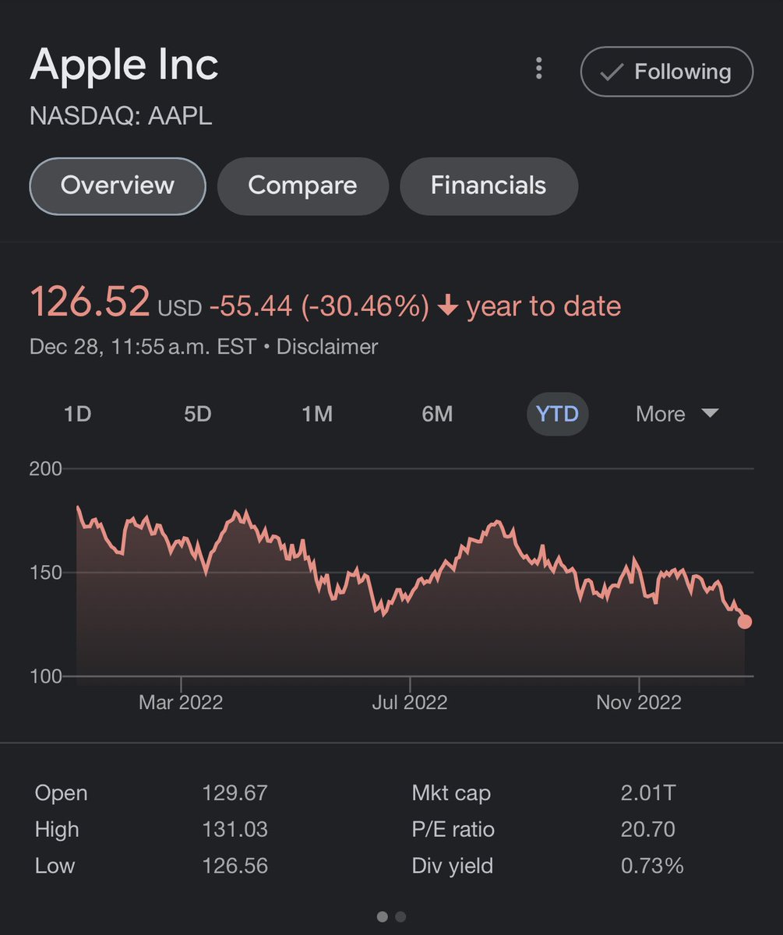The height and width of the screenshot is (935, 783).
Task: Expand the More time ranges dropdown
Action: pos(676,414)
